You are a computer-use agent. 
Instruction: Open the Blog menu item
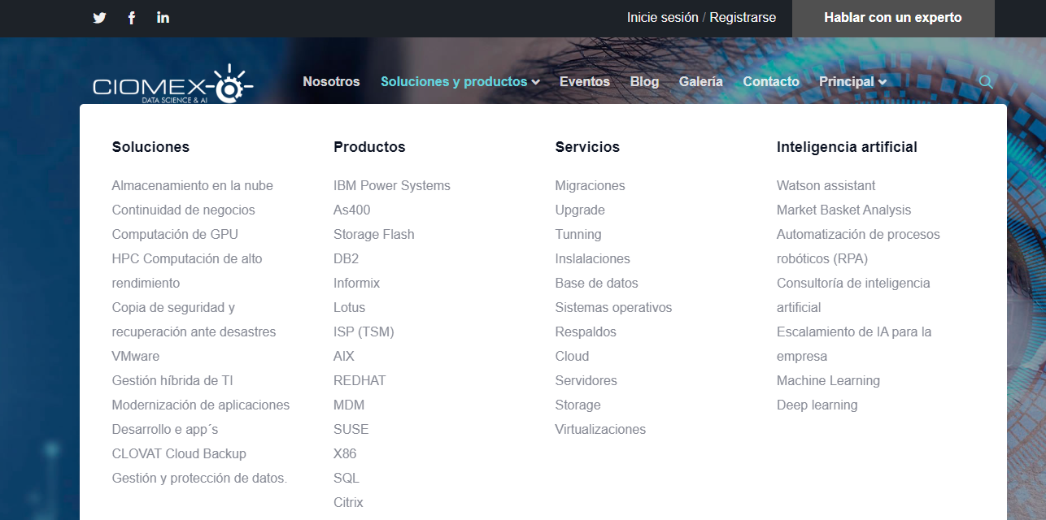[x=644, y=81]
